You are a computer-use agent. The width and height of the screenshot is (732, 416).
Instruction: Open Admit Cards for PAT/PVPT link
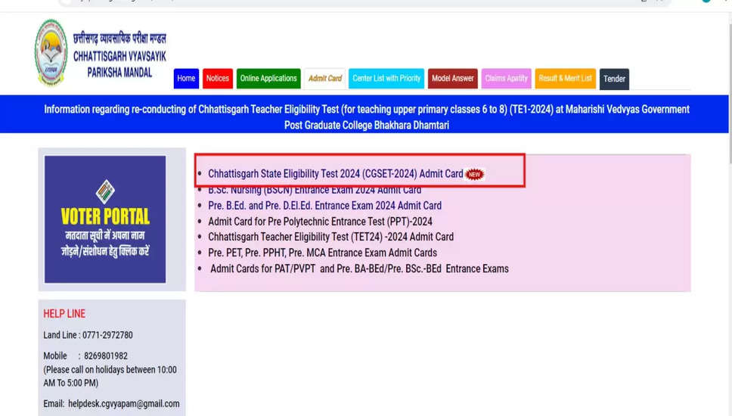pos(359,269)
